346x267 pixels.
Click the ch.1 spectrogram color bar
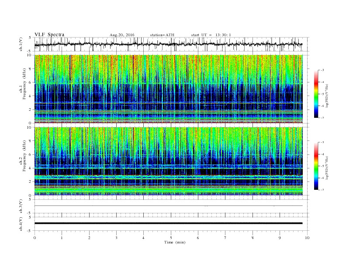point(316,94)
